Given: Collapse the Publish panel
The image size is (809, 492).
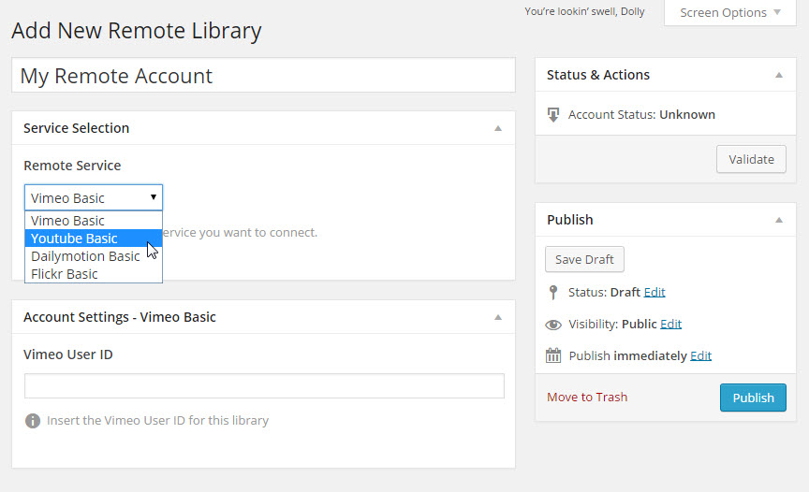Looking at the screenshot, I should pos(779,220).
